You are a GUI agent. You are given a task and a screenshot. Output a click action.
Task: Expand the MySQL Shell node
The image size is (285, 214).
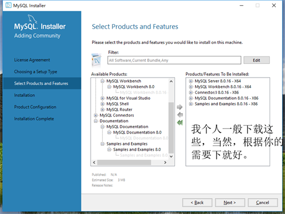tap(103, 104)
